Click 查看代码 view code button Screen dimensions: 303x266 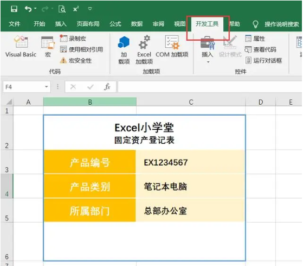click(261, 49)
